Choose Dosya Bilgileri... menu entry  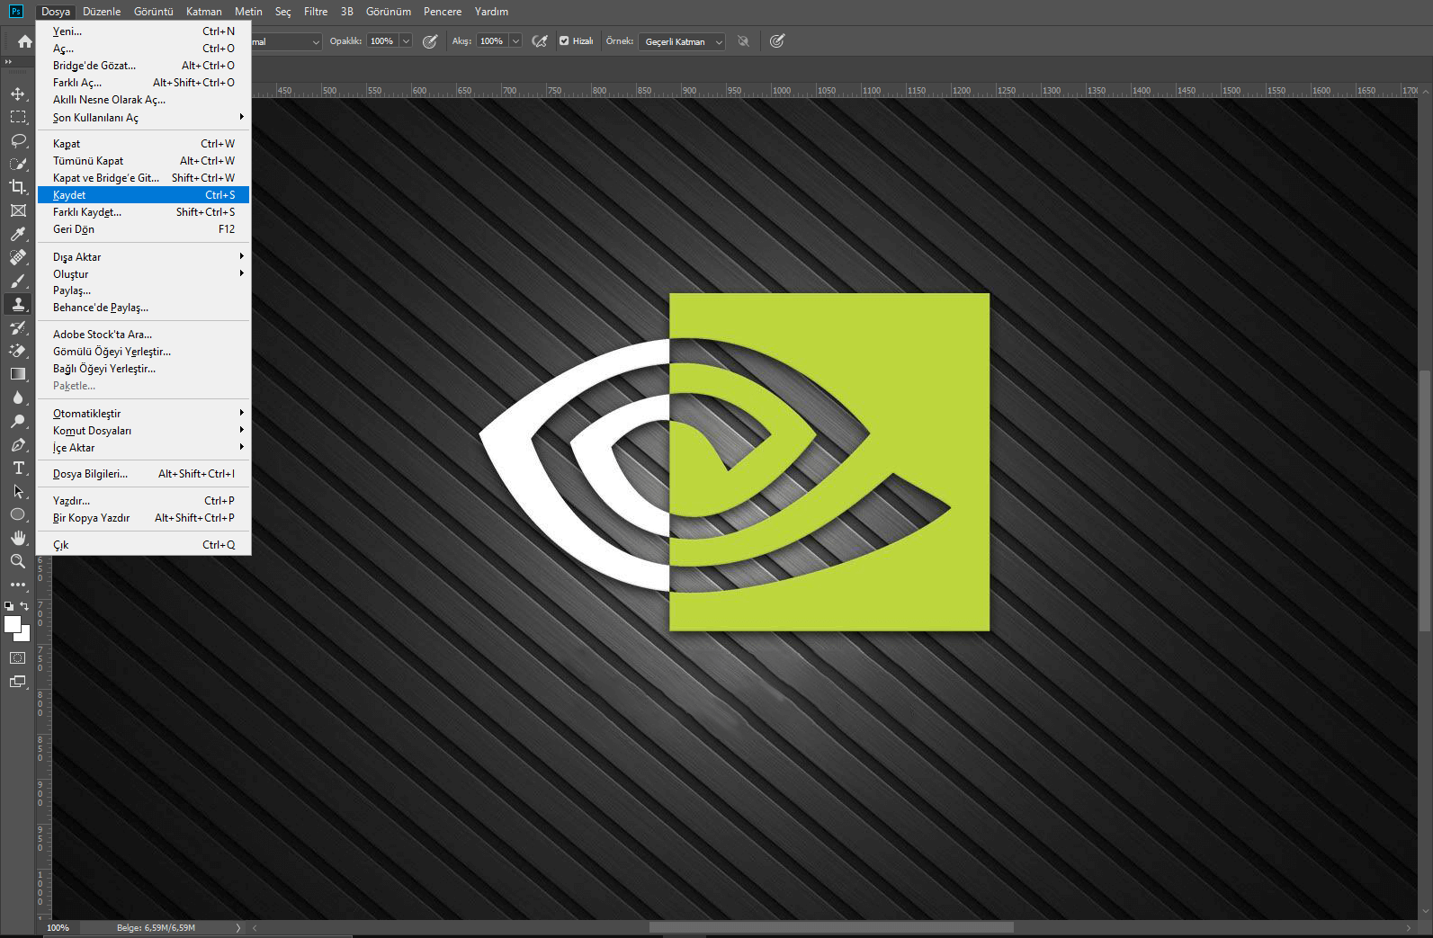pos(144,474)
